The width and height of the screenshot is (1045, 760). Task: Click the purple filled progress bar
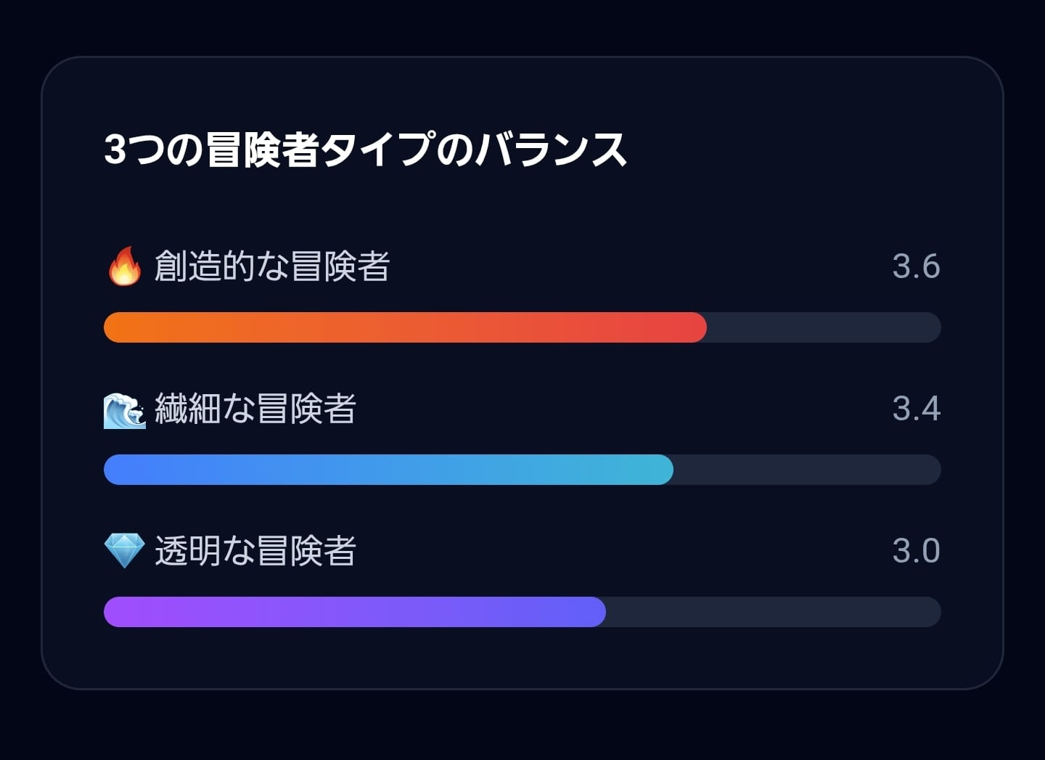355,612
